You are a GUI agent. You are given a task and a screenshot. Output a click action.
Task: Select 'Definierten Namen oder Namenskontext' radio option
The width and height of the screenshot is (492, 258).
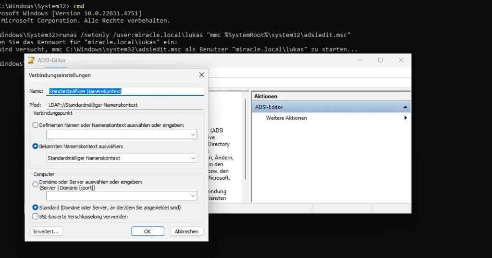pyautogui.click(x=35, y=125)
